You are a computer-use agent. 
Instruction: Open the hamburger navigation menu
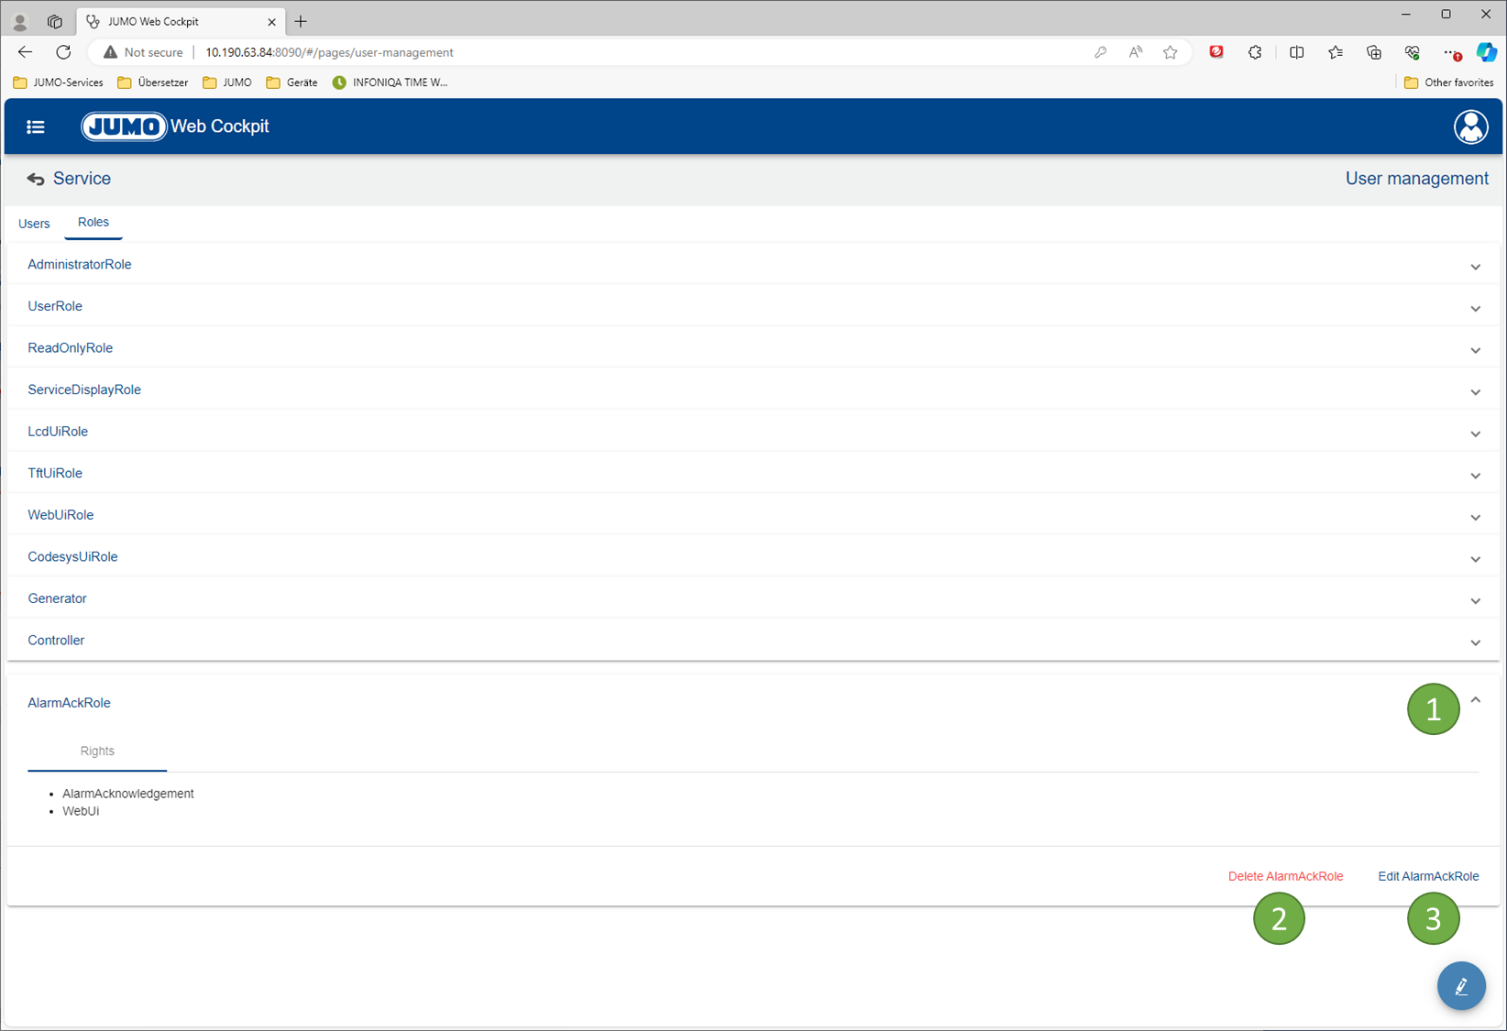36,127
